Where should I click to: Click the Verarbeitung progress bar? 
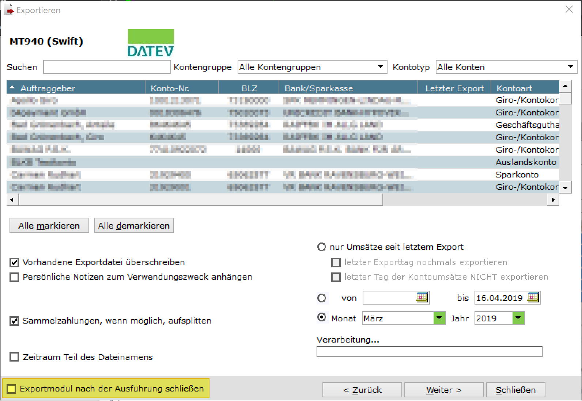(429, 352)
